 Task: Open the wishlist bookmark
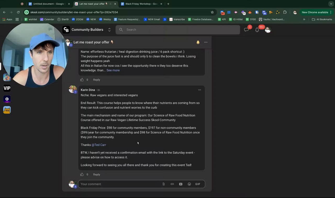pyautogui.click(x=31, y=19)
